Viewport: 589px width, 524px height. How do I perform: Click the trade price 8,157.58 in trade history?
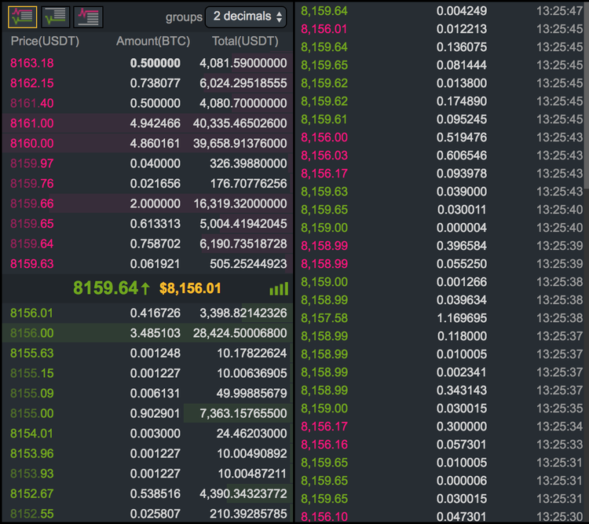coord(324,318)
